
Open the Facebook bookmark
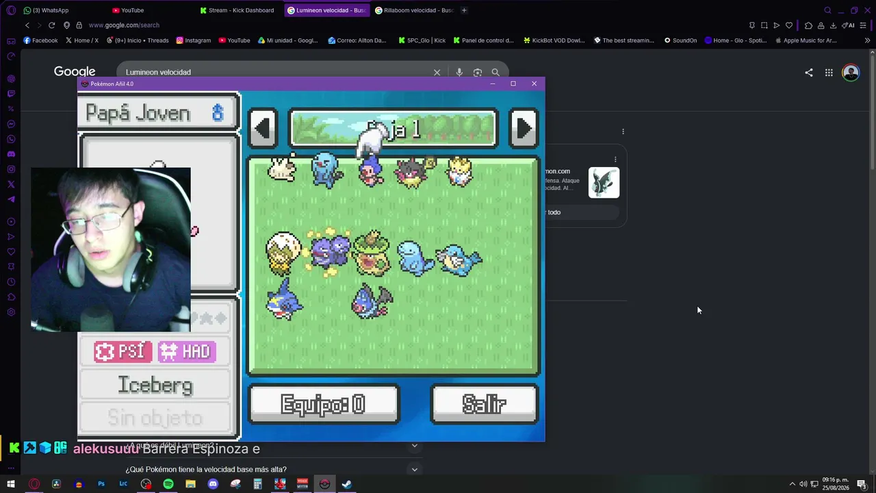click(x=40, y=40)
